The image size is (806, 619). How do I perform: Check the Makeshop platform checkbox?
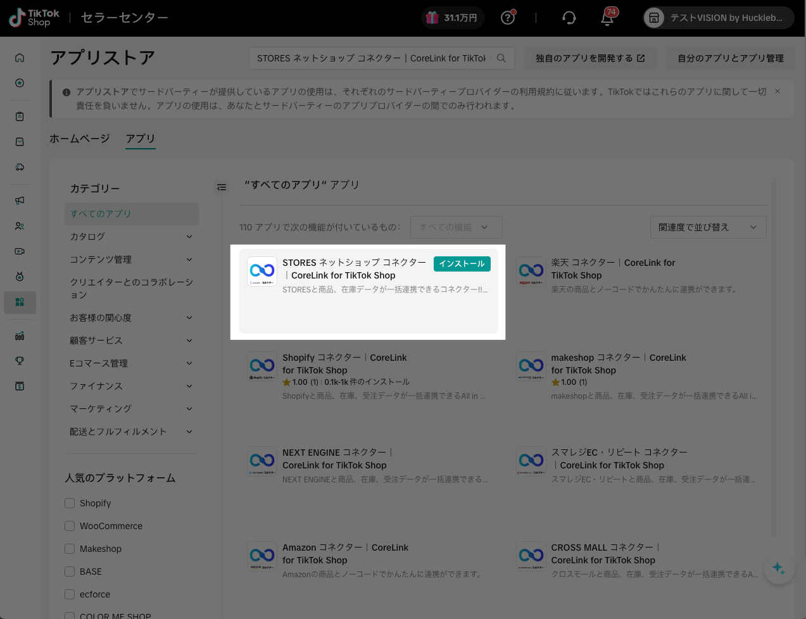point(70,549)
